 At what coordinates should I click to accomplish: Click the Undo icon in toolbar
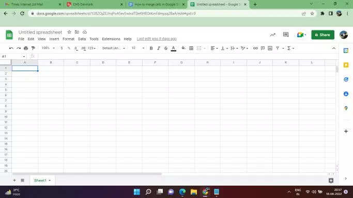click(x=11, y=48)
